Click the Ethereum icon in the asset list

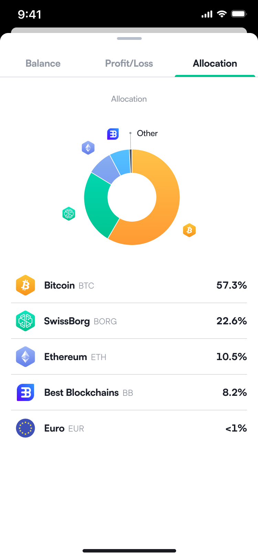click(25, 357)
